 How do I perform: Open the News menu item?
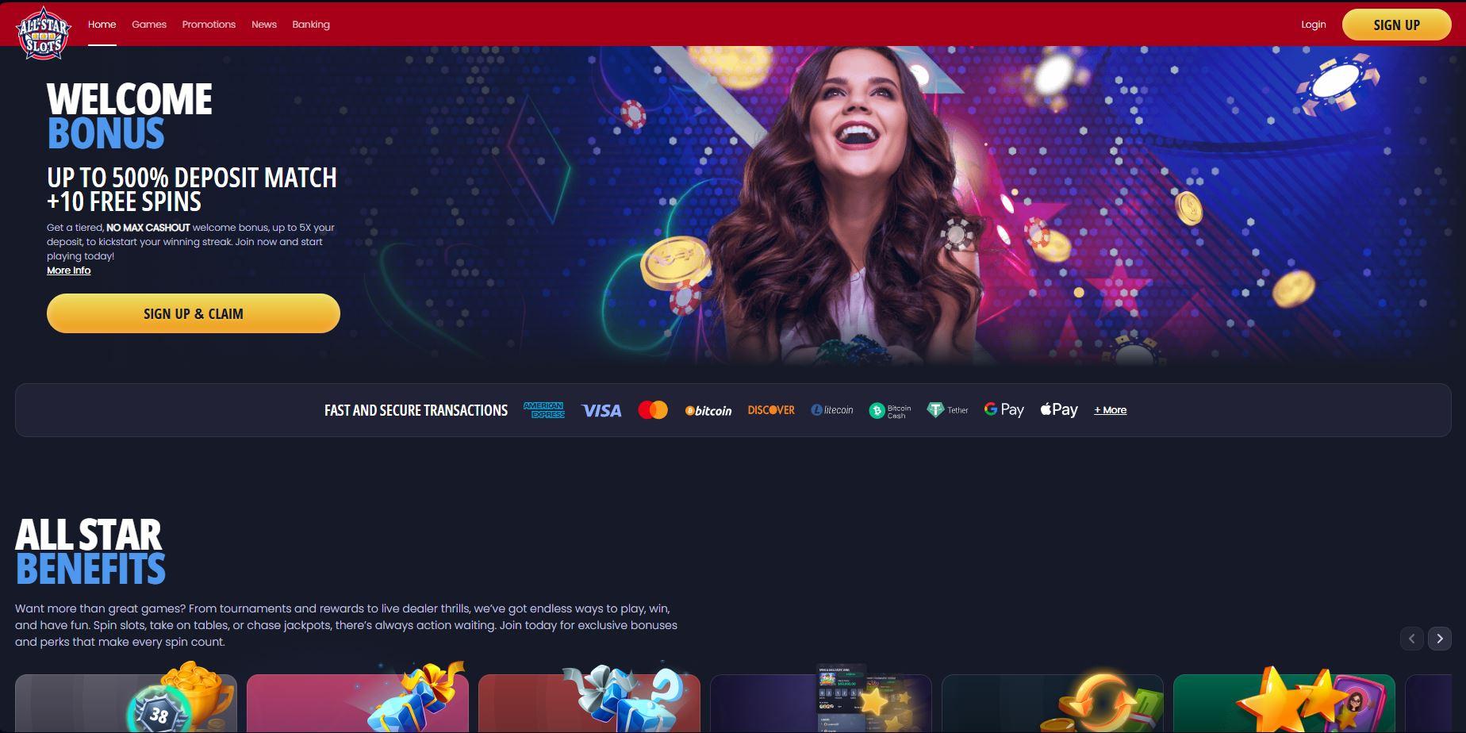264,25
